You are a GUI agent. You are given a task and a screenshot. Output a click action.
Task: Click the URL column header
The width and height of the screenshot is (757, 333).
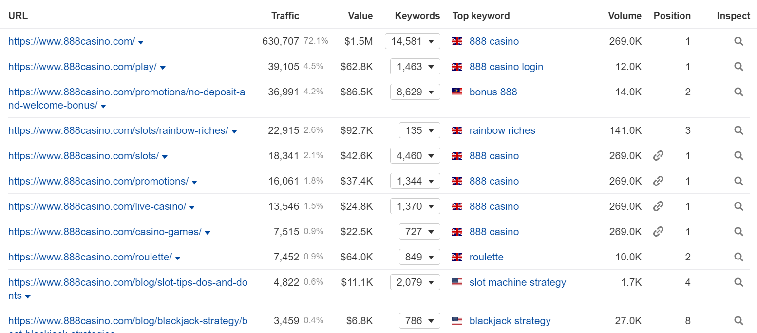pos(18,16)
